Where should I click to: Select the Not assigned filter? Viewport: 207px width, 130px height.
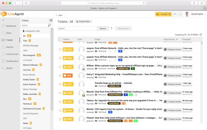pyautogui.click(x=32, y=55)
